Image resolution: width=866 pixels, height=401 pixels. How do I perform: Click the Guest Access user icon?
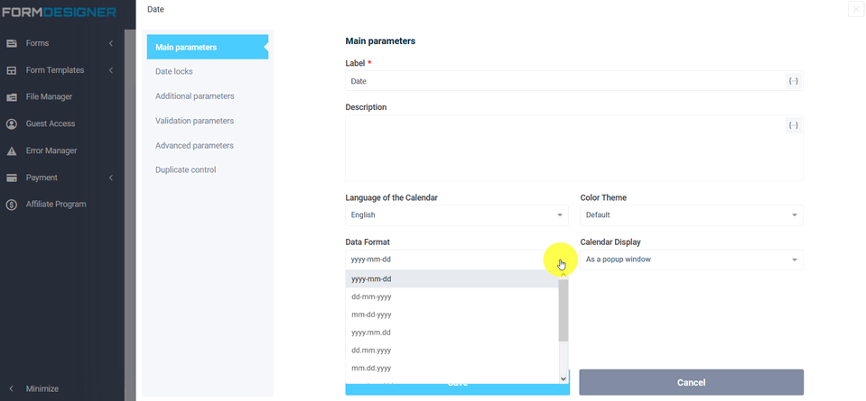tap(12, 123)
